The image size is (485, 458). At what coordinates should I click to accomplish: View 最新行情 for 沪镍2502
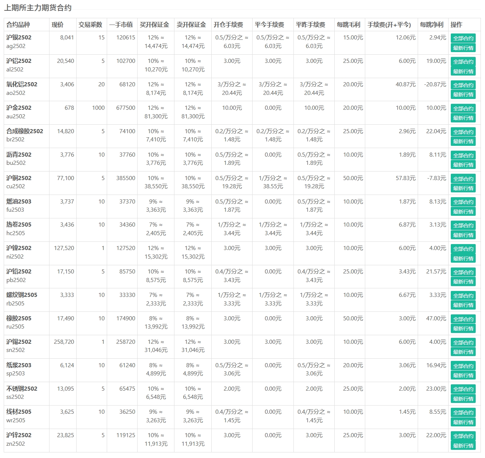[463, 259]
